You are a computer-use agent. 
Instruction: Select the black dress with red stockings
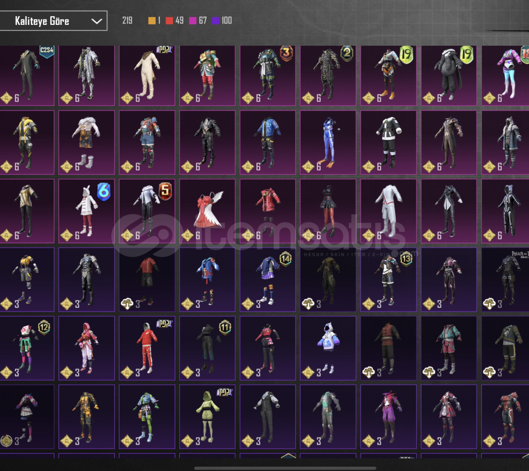pos(328,211)
